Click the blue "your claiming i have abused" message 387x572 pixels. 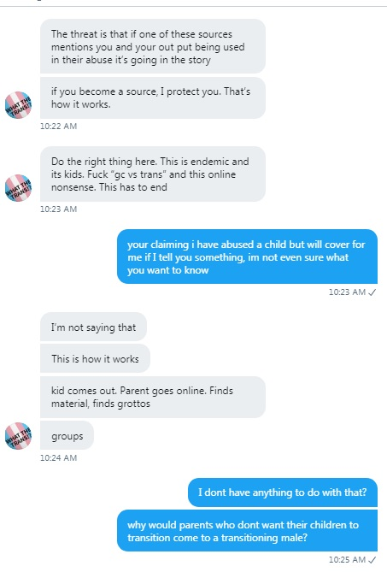tap(247, 257)
